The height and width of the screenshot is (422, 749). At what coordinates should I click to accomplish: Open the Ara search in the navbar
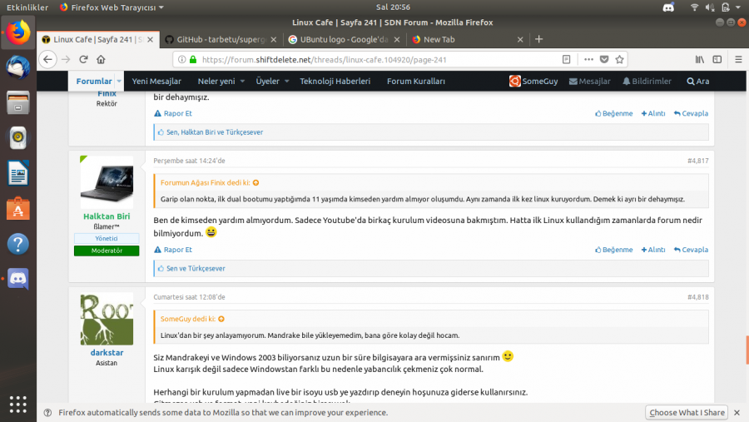[x=698, y=82]
